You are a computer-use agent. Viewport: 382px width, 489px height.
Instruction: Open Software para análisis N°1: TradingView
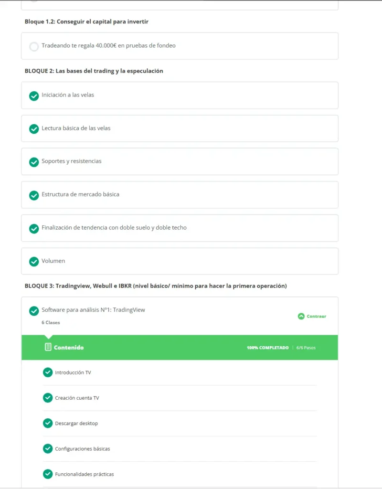[x=93, y=309]
